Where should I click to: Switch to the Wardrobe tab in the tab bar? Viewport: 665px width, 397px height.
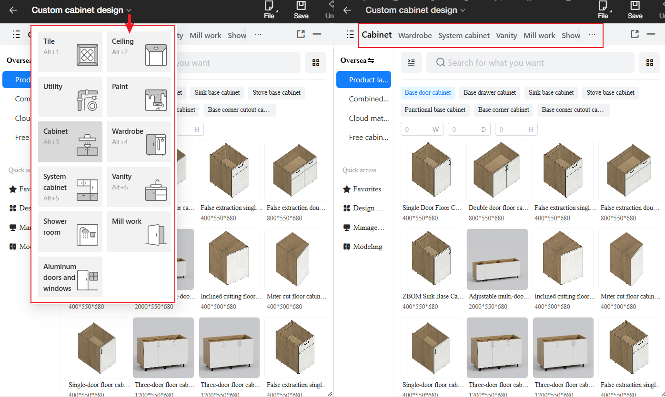pyautogui.click(x=415, y=35)
